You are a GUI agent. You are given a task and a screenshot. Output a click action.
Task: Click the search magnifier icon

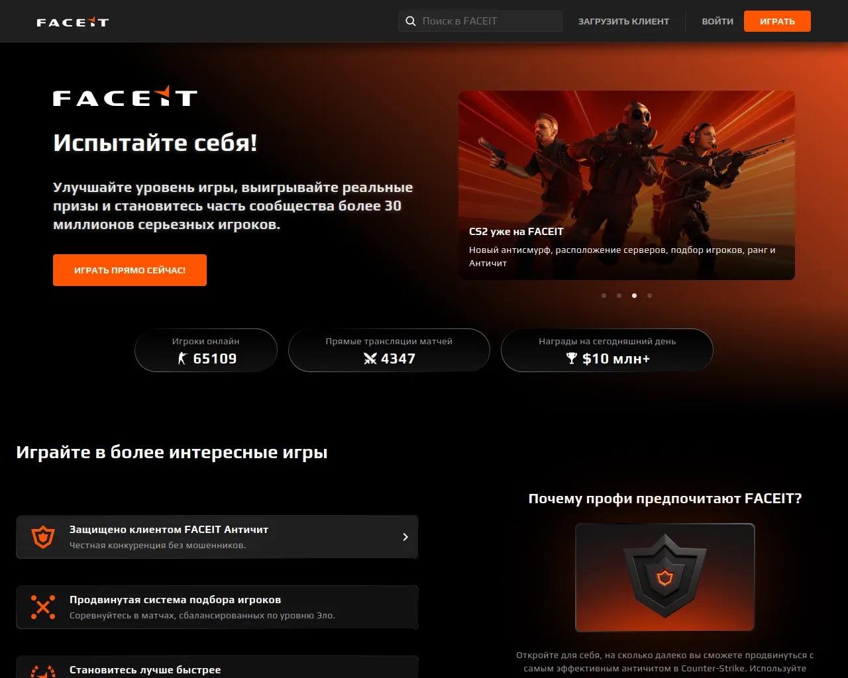[411, 21]
